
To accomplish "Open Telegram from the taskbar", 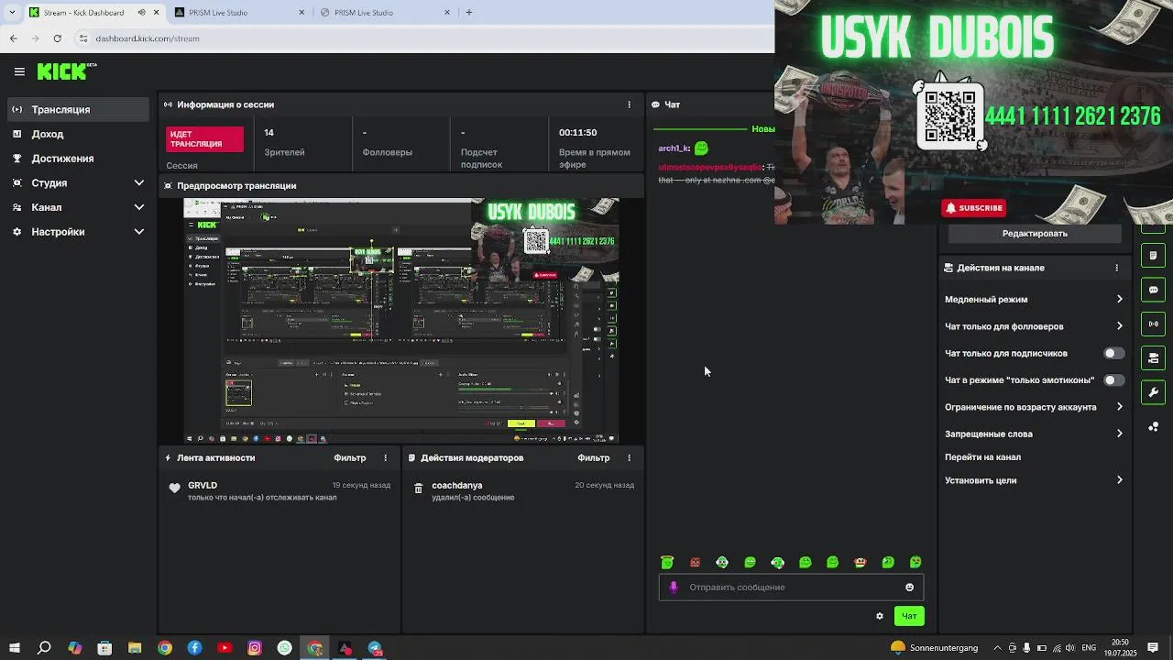I will pyautogui.click(x=375, y=648).
